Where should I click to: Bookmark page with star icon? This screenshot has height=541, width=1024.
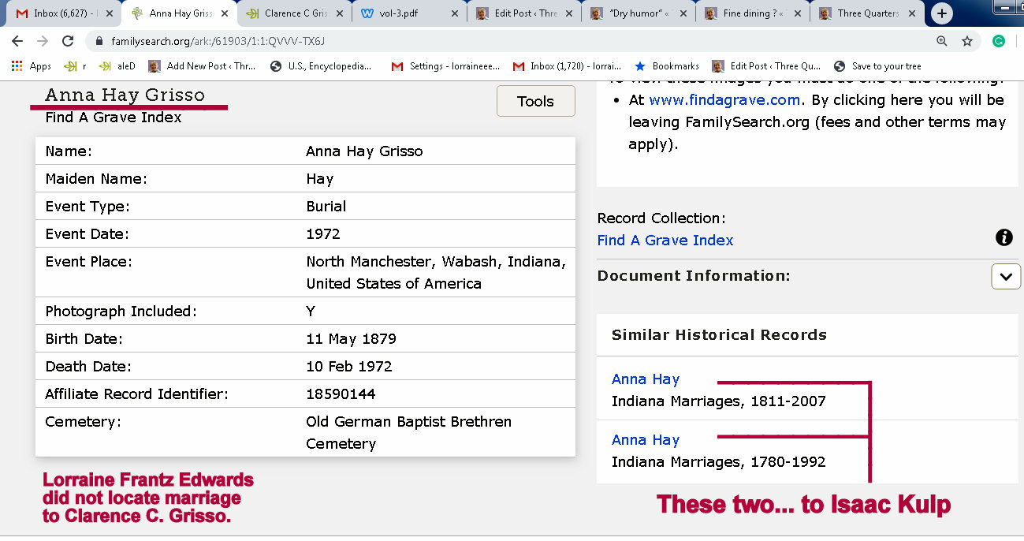(x=967, y=41)
